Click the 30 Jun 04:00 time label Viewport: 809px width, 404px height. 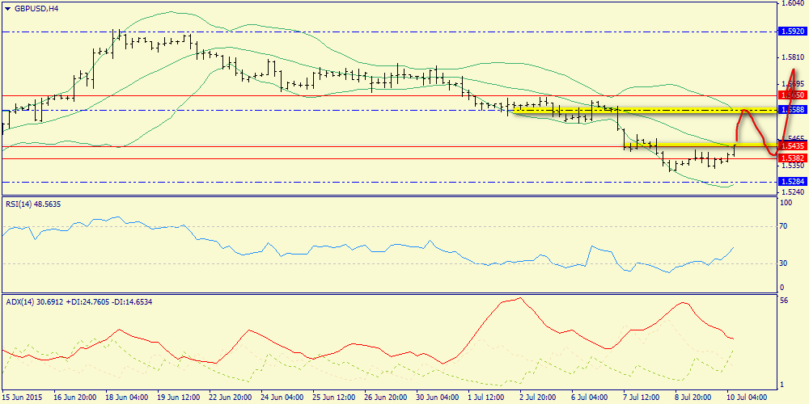tap(438, 398)
